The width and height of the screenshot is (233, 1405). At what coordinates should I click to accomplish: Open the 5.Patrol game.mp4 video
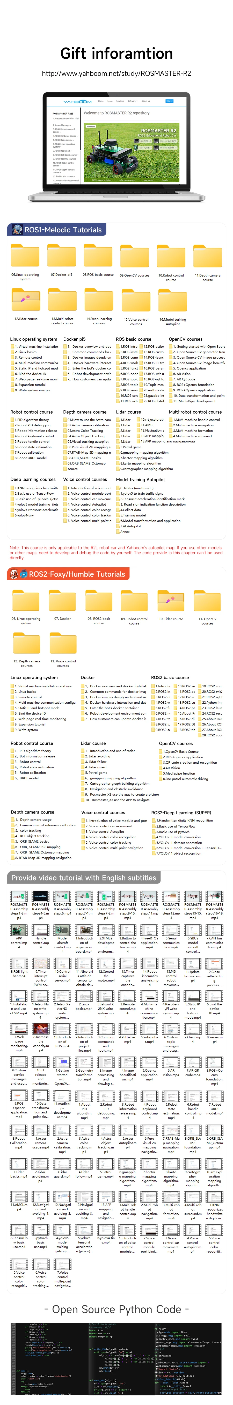tap(106, 1164)
